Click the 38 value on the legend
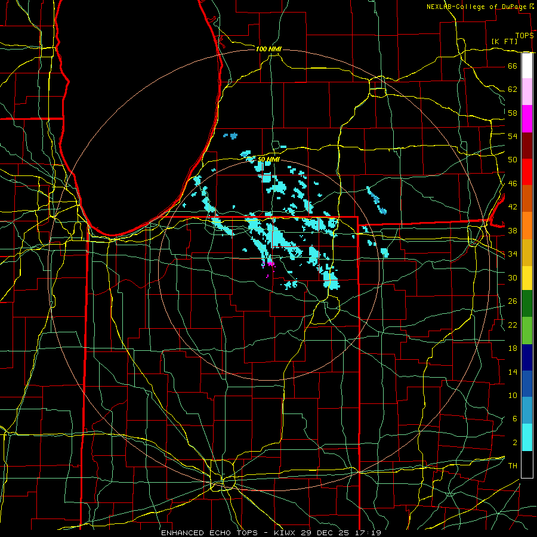537x537 pixels. [513, 230]
